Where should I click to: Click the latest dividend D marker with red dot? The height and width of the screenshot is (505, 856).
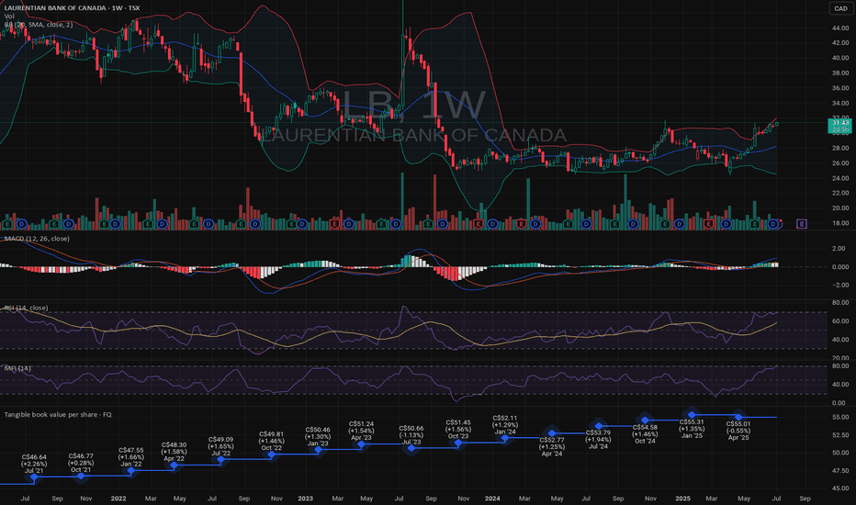click(x=773, y=224)
